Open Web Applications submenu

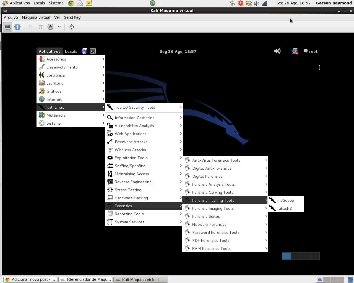(x=144, y=134)
